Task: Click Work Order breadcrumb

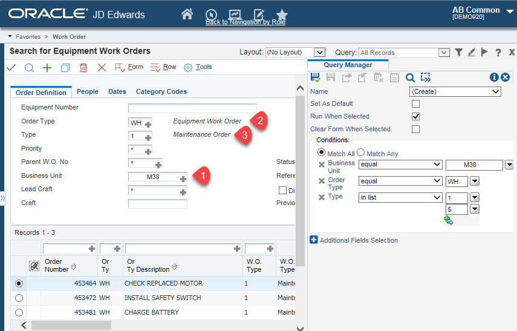Action: coord(70,37)
